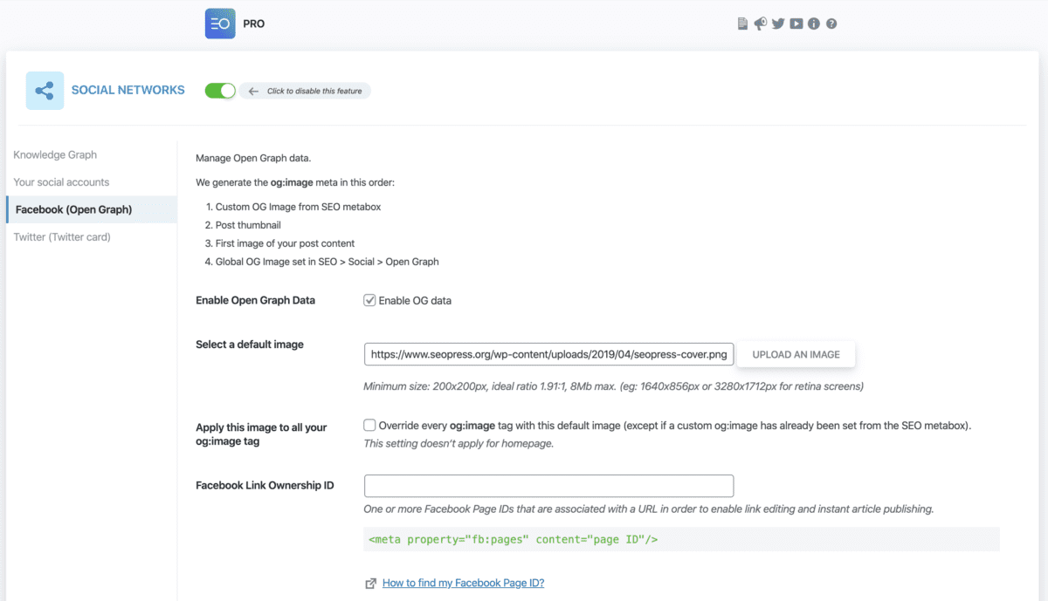
Task: Switch to Your social accounts tab
Action: point(61,182)
